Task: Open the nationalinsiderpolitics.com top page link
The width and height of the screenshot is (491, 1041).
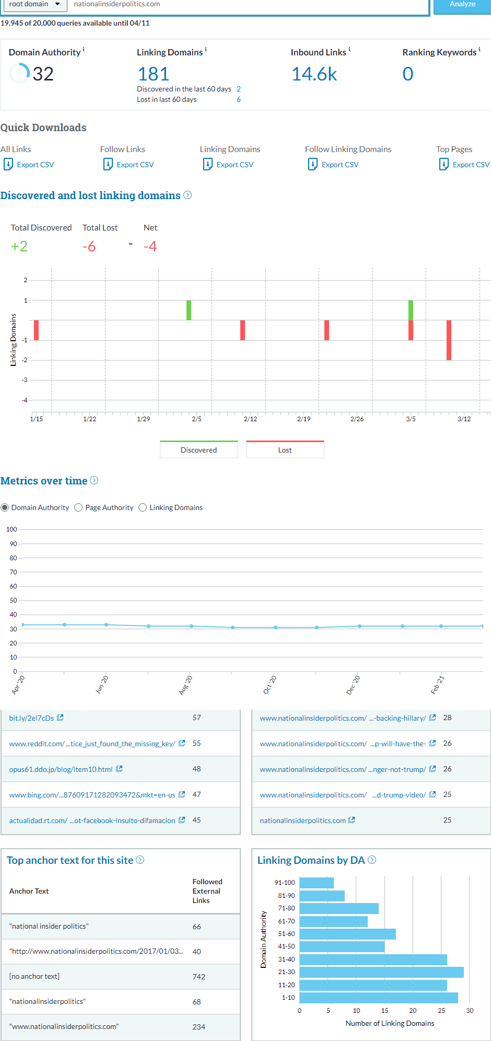Action: (x=303, y=820)
